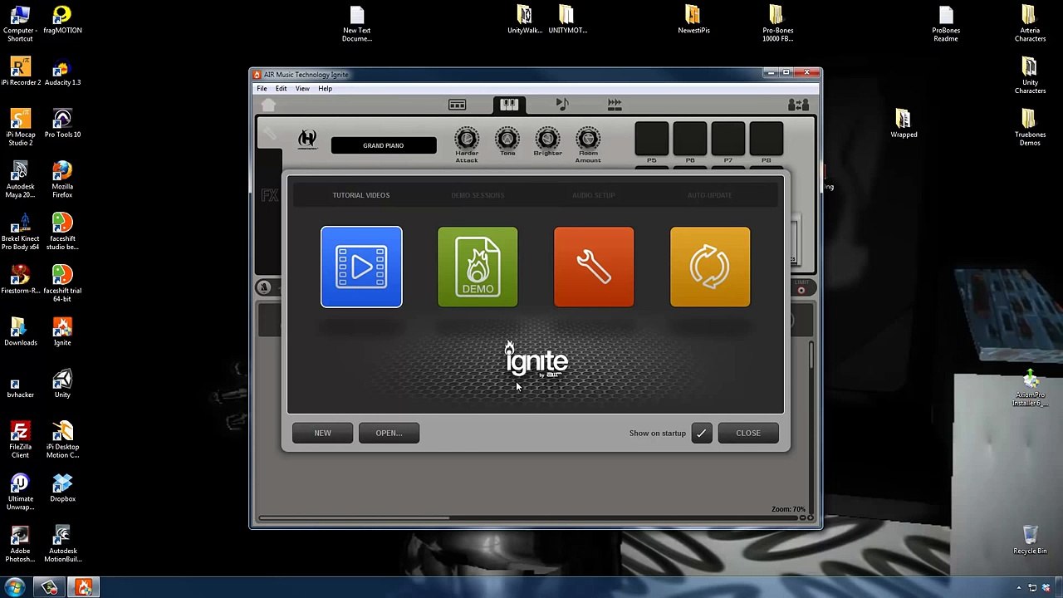Click the home icon in Ignite

268,105
